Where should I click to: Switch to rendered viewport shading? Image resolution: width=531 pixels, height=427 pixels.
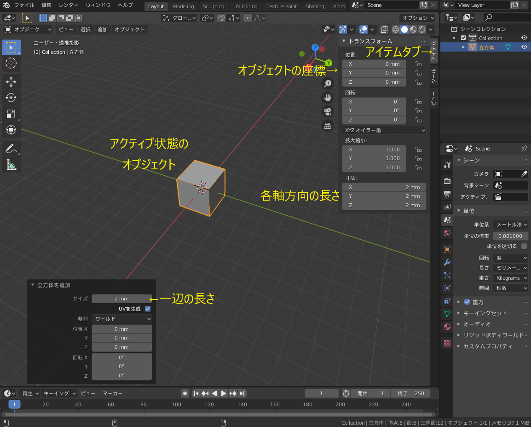point(422,29)
